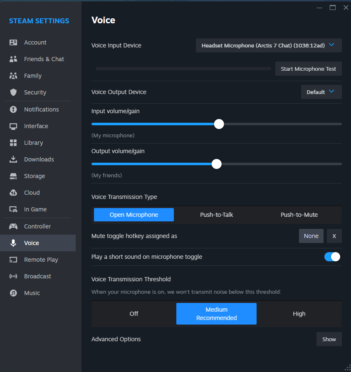Open the Remote Play settings tab
This screenshot has width=351, height=372.
pos(41,260)
